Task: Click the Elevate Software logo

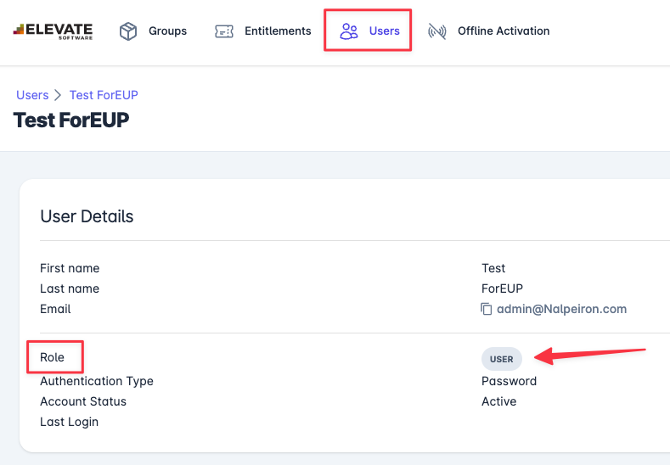Action: click(53, 31)
